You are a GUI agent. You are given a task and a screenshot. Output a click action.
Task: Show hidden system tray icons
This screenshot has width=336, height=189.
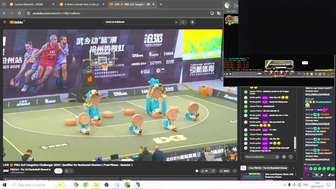(x=284, y=185)
